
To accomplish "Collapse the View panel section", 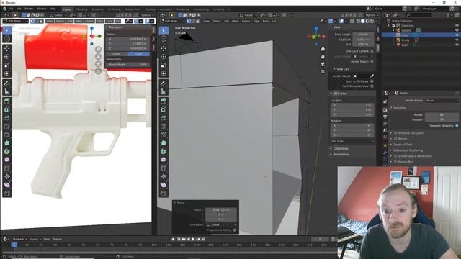I will (x=336, y=27).
